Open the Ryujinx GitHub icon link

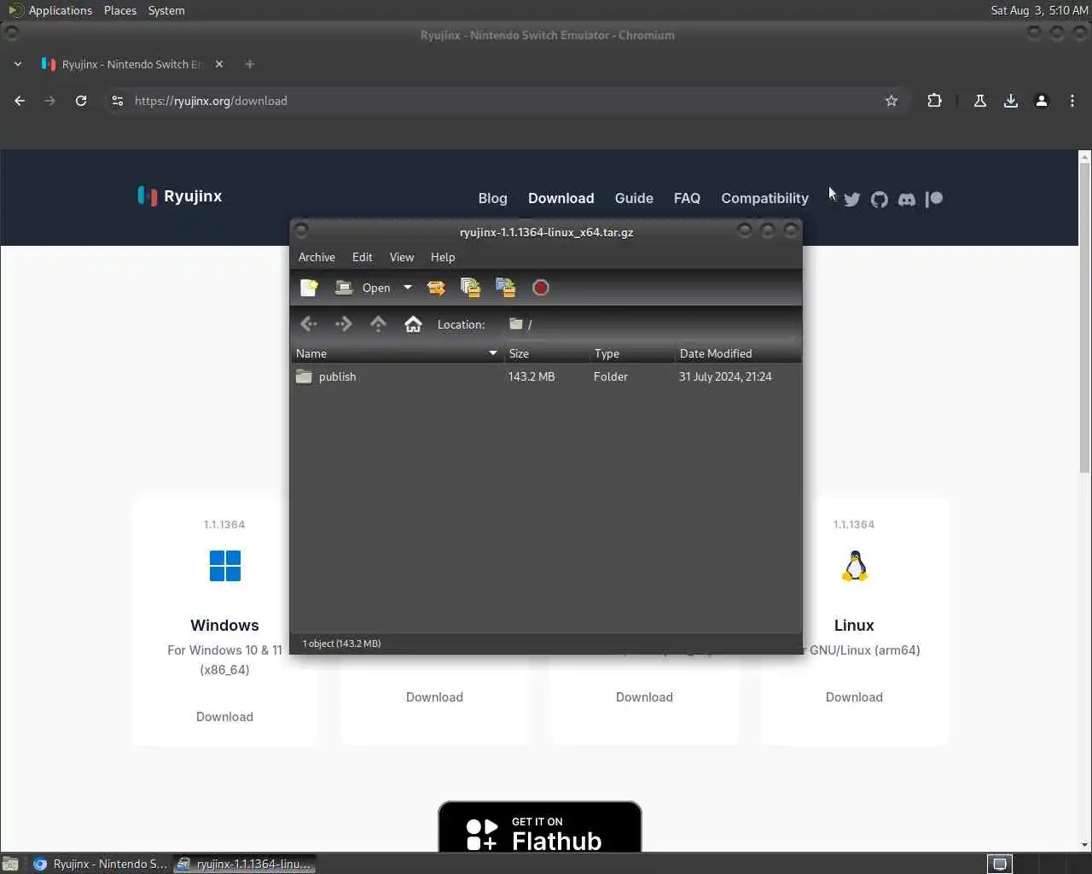pos(880,199)
